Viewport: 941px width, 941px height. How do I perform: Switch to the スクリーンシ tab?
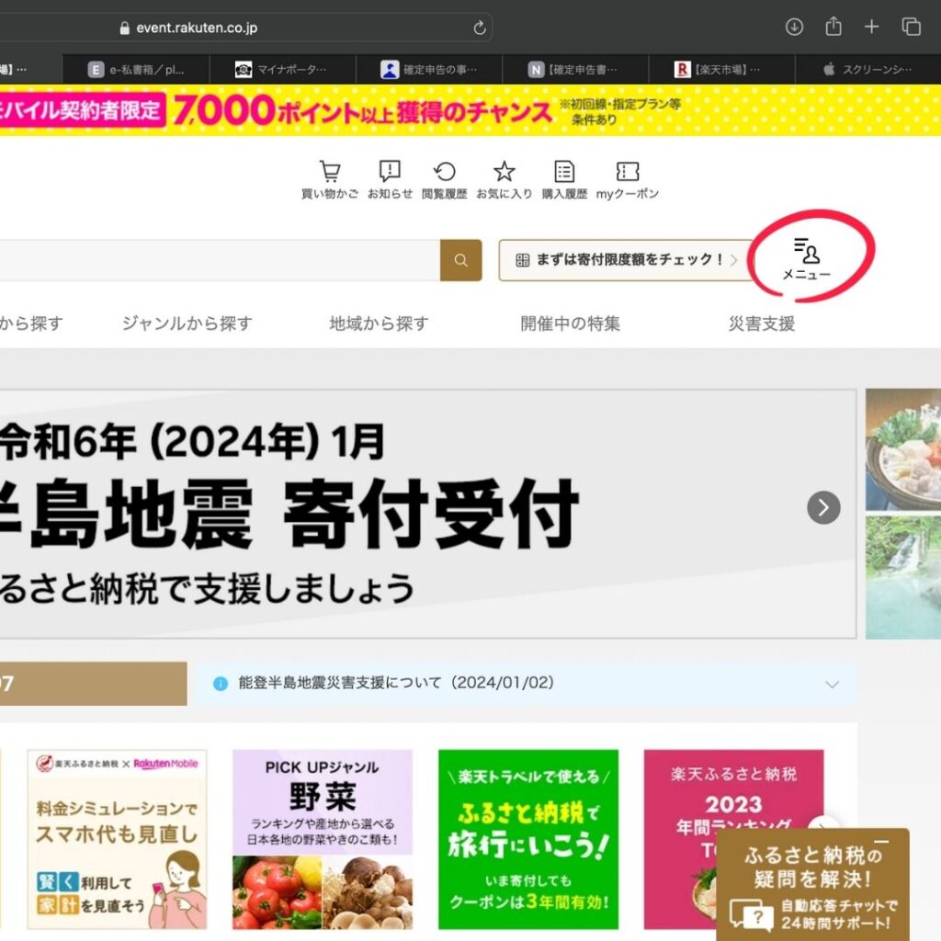click(868, 70)
